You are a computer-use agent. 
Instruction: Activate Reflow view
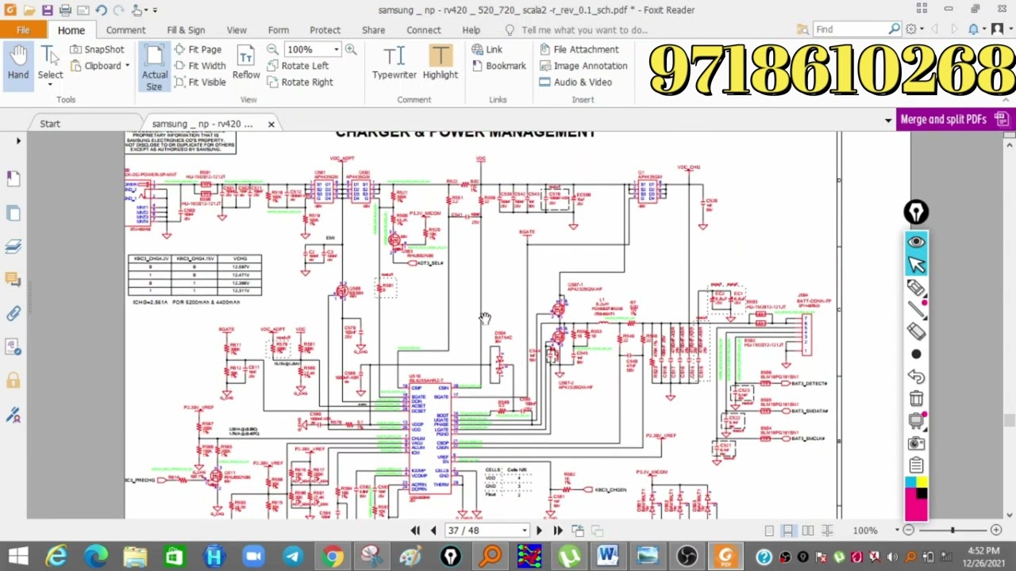246,63
